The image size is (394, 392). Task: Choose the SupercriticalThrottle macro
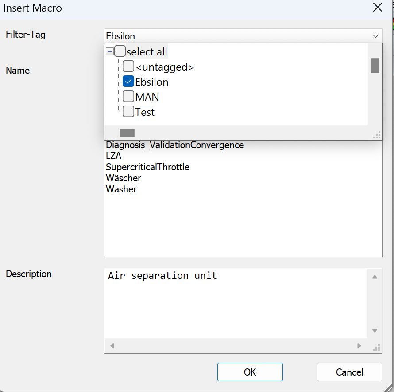147,167
